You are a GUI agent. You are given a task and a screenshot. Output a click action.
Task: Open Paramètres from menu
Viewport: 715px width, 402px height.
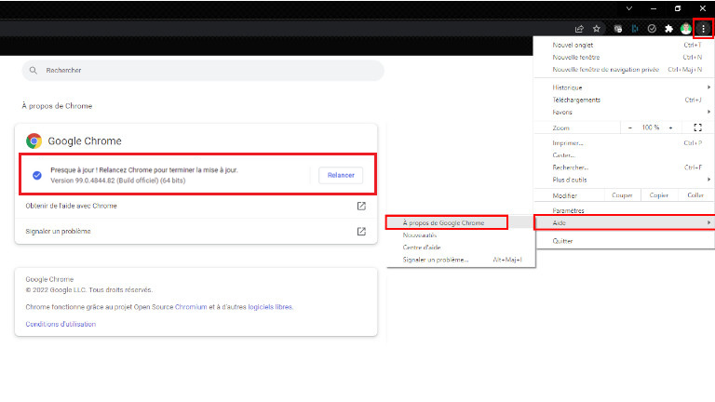point(624,210)
